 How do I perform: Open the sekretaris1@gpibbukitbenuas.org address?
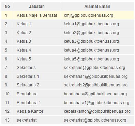click(x=95, y=76)
